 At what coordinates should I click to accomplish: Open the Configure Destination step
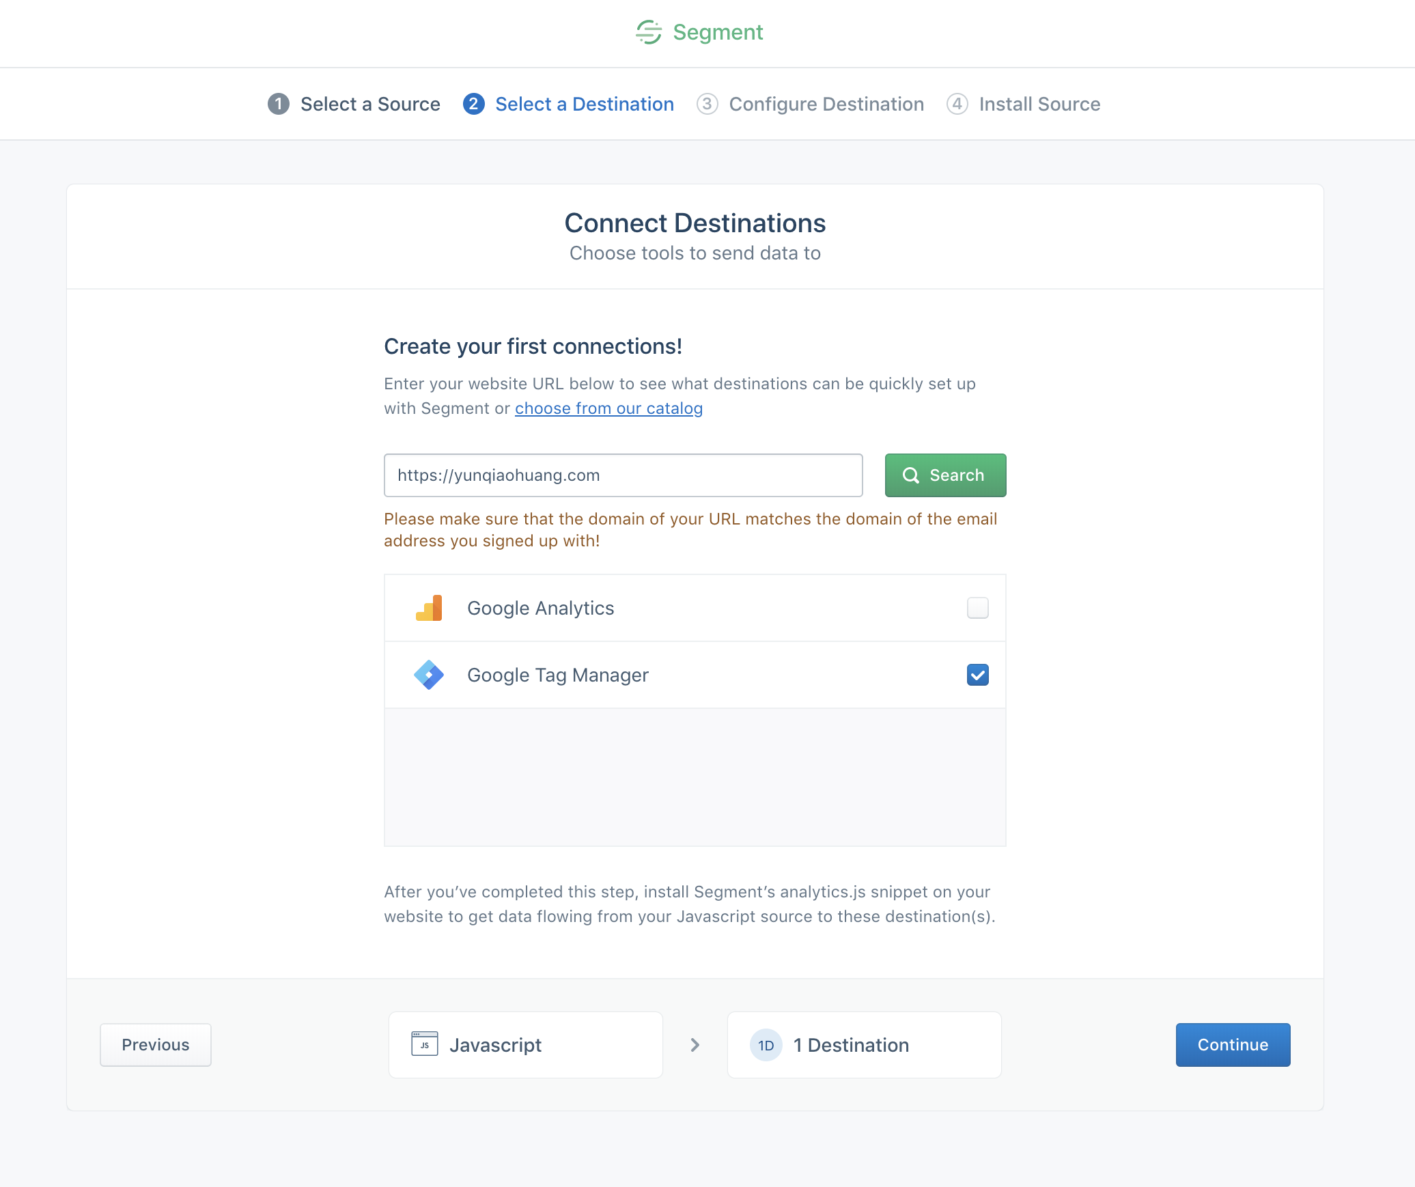(810, 104)
